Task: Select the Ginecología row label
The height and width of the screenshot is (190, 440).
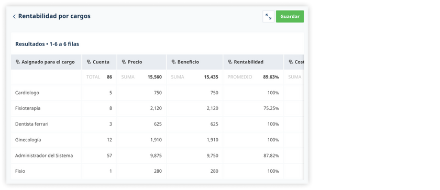Action: 28,140
